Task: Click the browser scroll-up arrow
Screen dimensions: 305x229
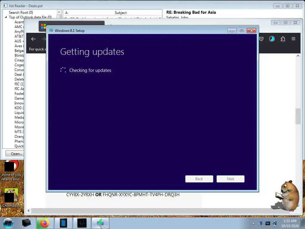Action: pos(298,56)
